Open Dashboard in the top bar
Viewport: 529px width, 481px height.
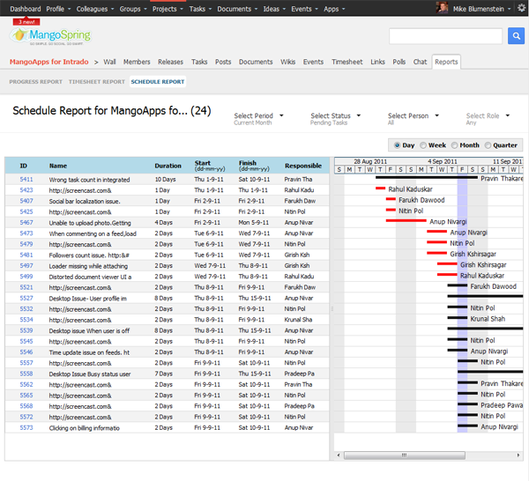point(26,9)
